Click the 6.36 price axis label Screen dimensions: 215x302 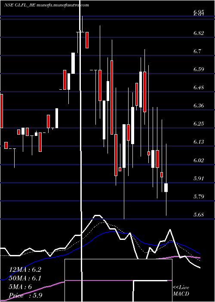click(199, 106)
